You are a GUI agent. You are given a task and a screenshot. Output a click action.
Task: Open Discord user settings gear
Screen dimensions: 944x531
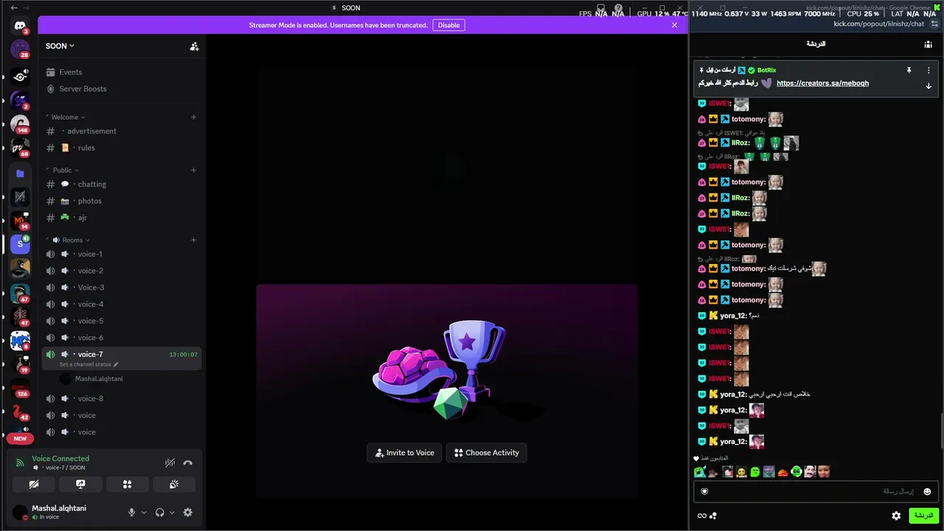188,513
